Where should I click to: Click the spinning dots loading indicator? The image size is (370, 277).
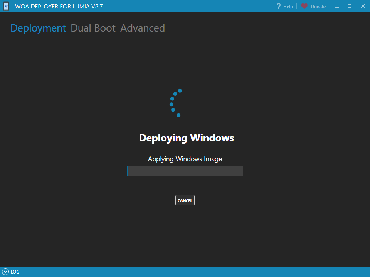176,103
